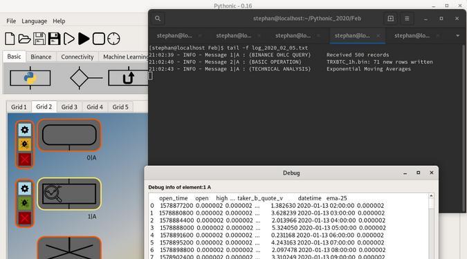467x259 pixels.
Task: Switch to Grid 3 tab
Action: coord(69,107)
